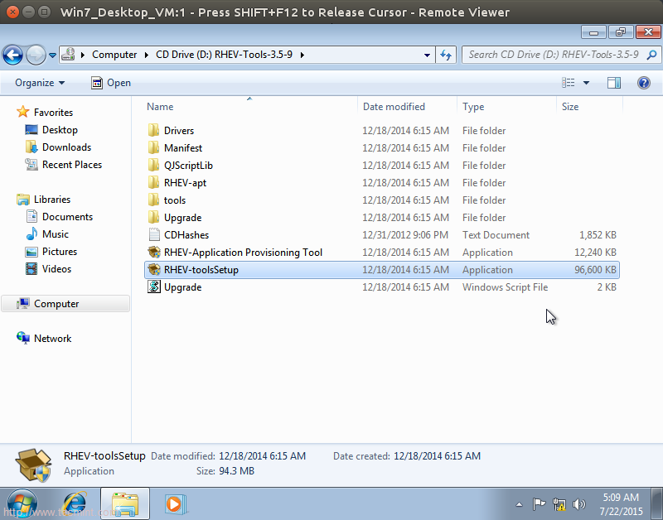Open the Drivers folder
The width and height of the screenshot is (663, 520).
[x=178, y=131]
